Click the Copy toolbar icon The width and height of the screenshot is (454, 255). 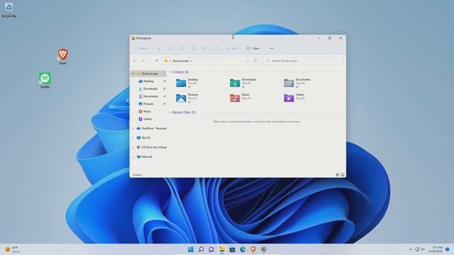pyautogui.click(x=170, y=48)
